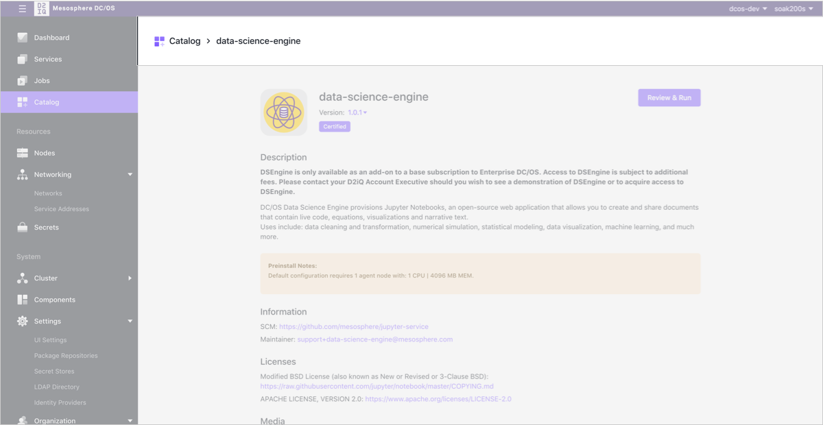
Task: Collapse the Networking submenu arrow
Action: point(130,175)
